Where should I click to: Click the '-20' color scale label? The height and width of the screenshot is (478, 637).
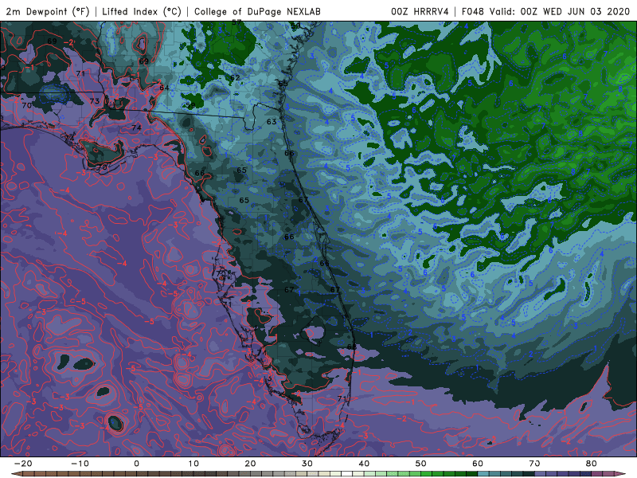(23, 464)
